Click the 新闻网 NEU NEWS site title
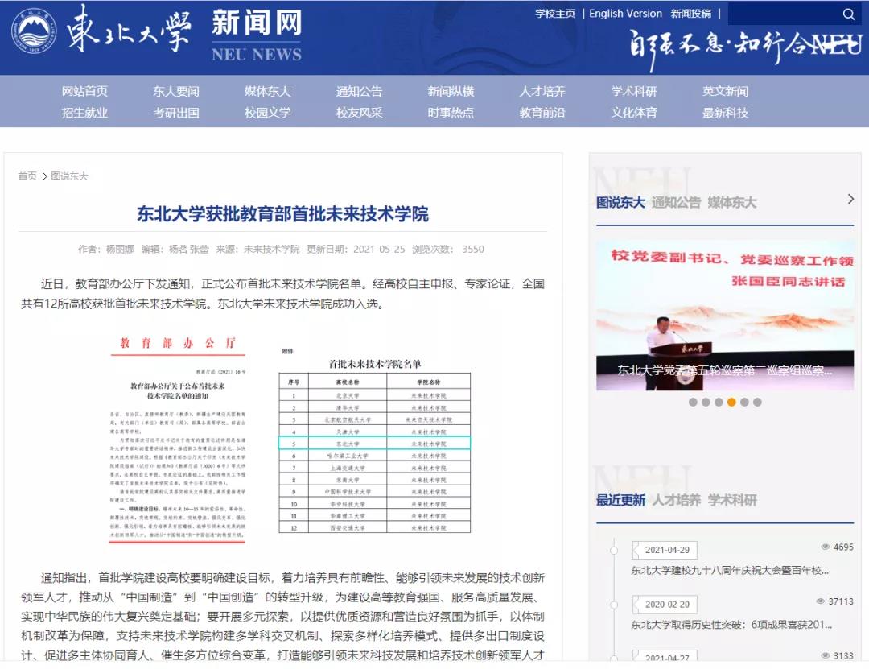 coord(257,35)
